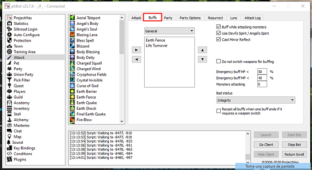The width and height of the screenshot is (312, 170).
Task: Click log panel scroll up arrow
Action: tap(247, 134)
